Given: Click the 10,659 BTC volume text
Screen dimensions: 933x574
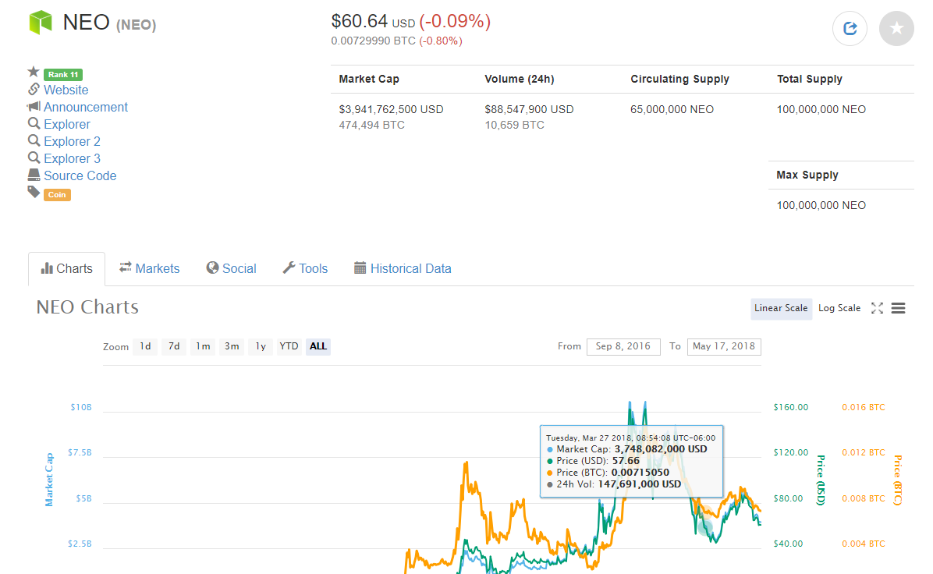Looking at the screenshot, I should pos(515,125).
